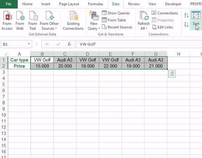Image resolution: width=202 pixels, height=158 pixels.
Task: Select column A header
Action: 19,54
